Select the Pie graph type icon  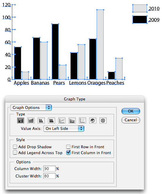(93, 120)
